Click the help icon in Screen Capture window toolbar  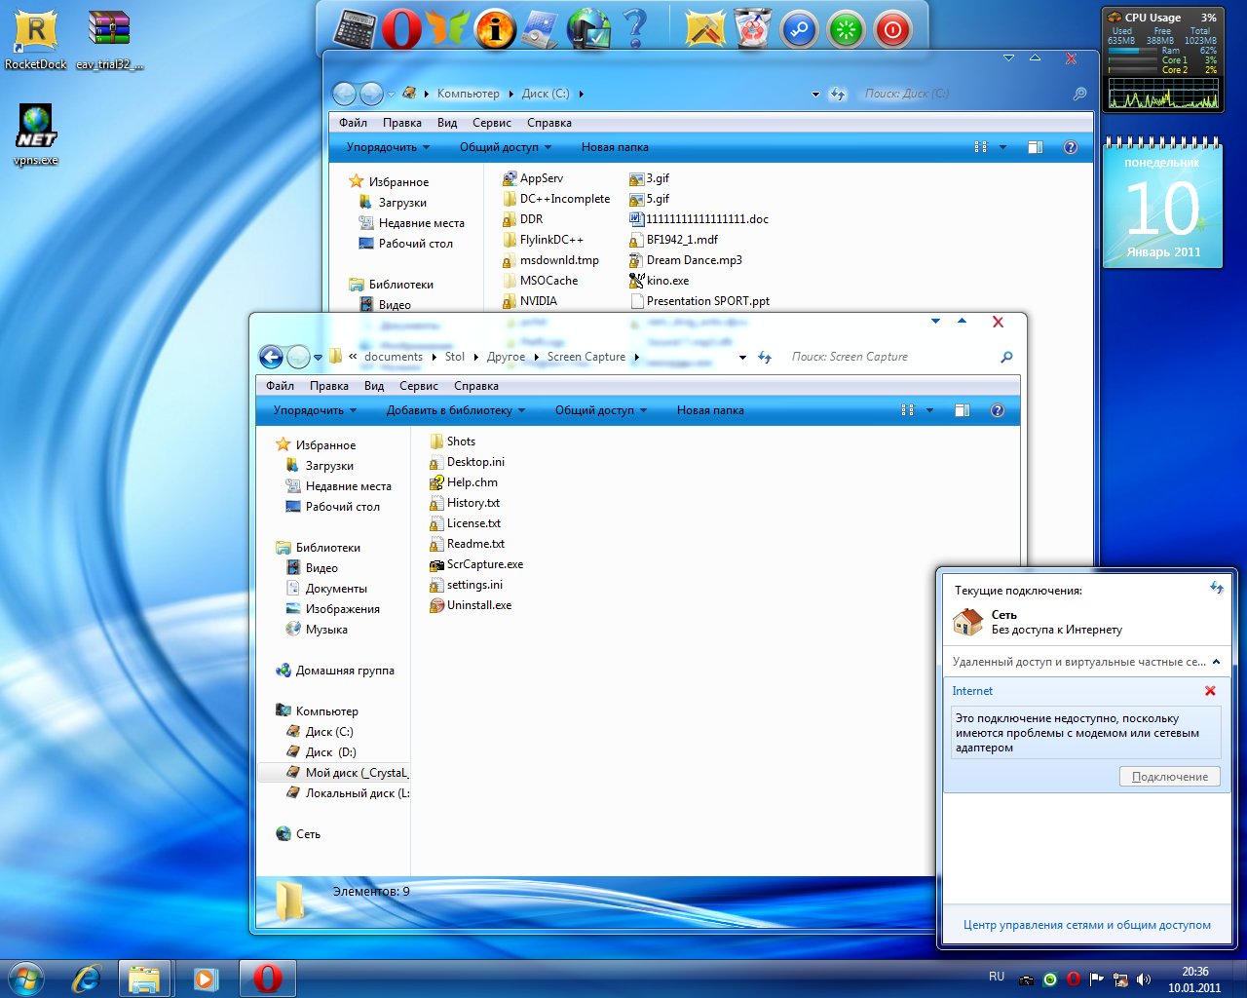point(997,410)
